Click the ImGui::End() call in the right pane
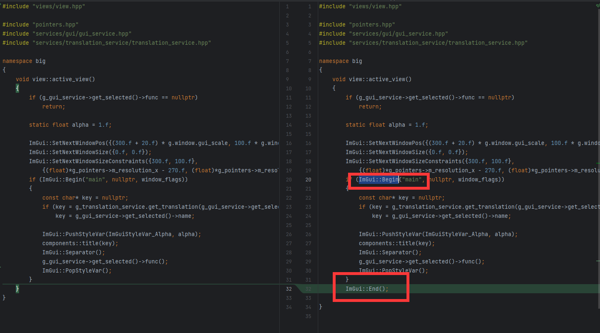600x333 pixels. click(x=366, y=288)
